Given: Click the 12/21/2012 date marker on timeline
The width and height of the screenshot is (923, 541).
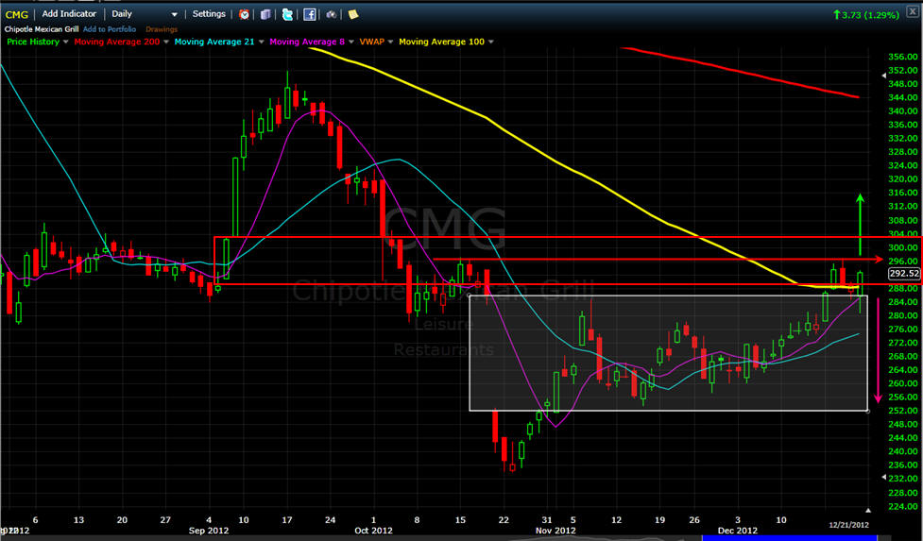Looking at the screenshot, I should coord(848,524).
